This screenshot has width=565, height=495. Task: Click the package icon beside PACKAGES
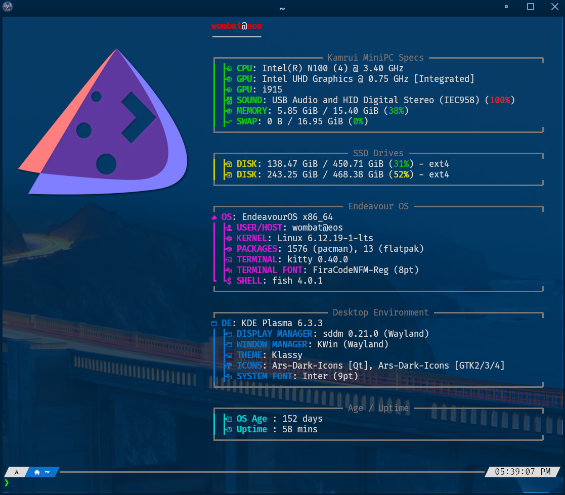pyautogui.click(x=229, y=249)
